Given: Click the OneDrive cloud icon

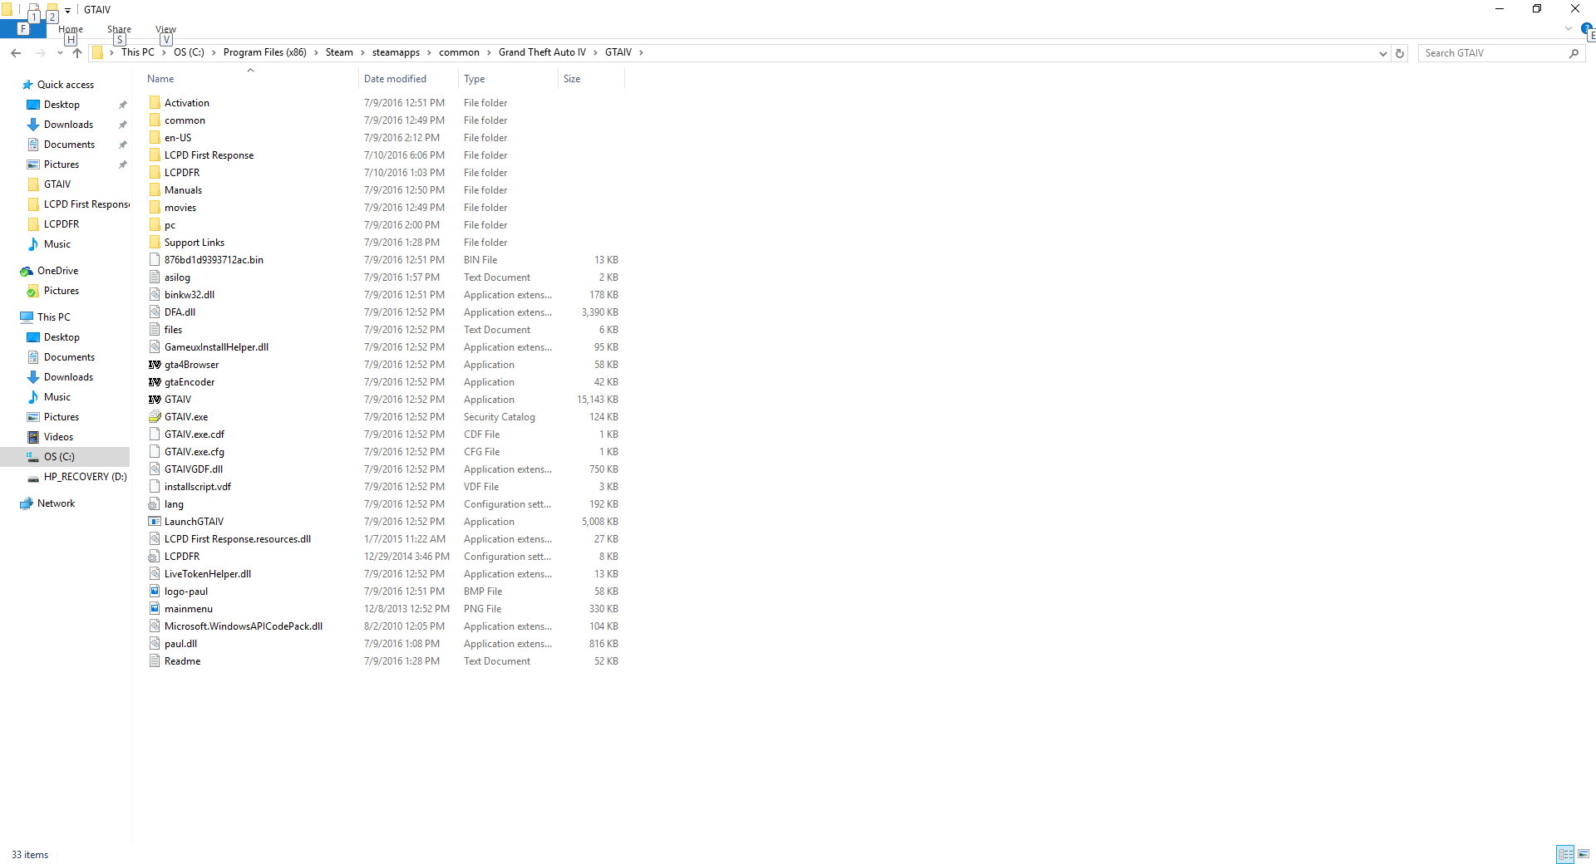Looking at the screenshot, I should pos(27,271).
